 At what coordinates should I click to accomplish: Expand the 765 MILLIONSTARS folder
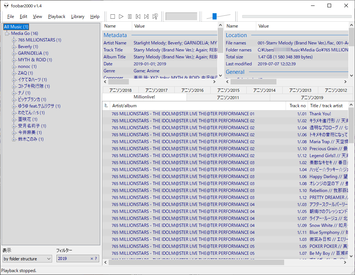point(14,40)
